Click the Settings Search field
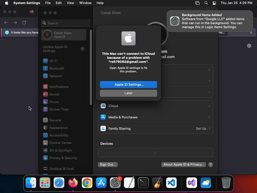The width and height of the screenshot is (257, 193). point(66,23)
